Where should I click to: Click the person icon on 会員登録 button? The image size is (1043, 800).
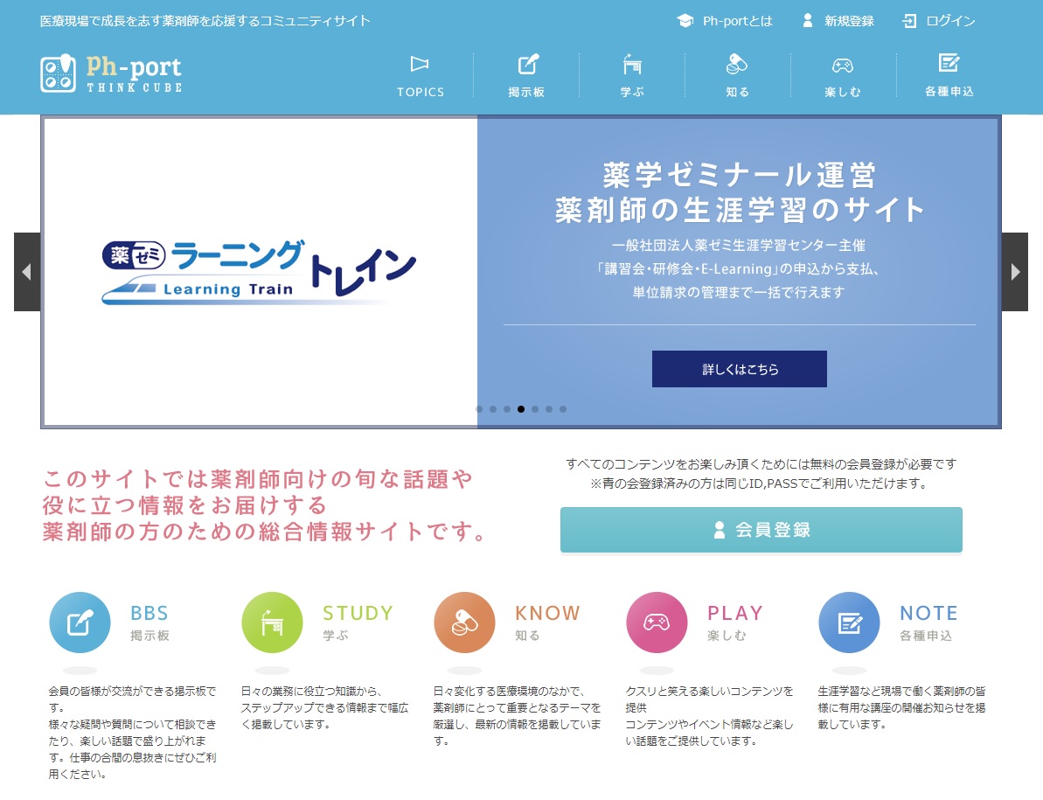click(719, 530)
